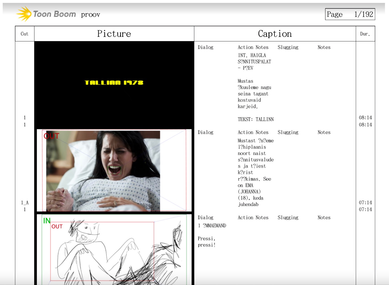Click the Picture column header

pos(114,34)
